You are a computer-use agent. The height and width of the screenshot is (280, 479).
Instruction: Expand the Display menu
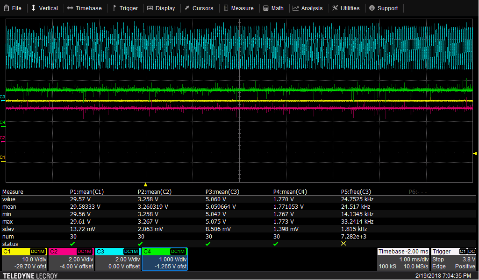pos(161,8)
